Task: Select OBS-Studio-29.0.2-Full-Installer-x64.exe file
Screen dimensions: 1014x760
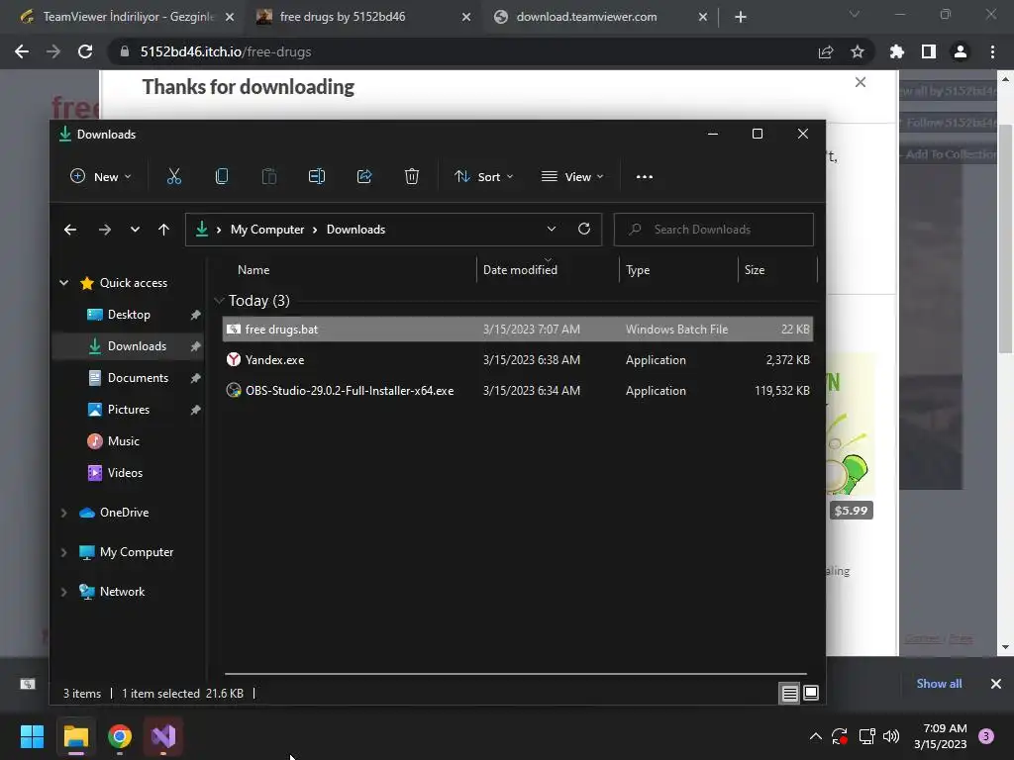Action: pos(517,391)
